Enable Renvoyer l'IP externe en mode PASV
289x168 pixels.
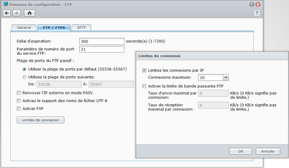pos(19,93)
